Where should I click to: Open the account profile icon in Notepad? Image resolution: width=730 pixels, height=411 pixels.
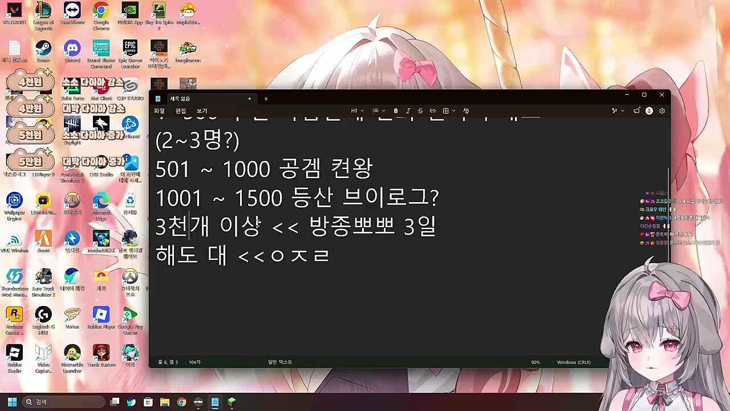[649, 111]
